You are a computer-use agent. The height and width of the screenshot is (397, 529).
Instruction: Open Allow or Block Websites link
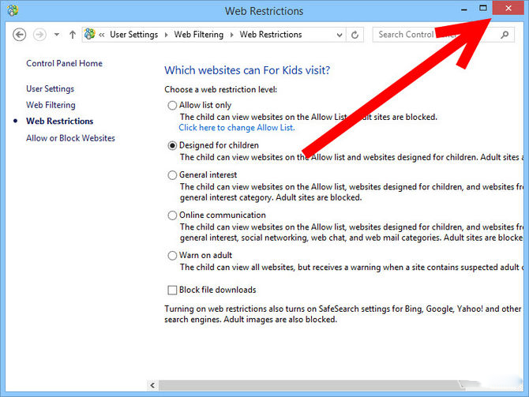click(x=70, y=138)
